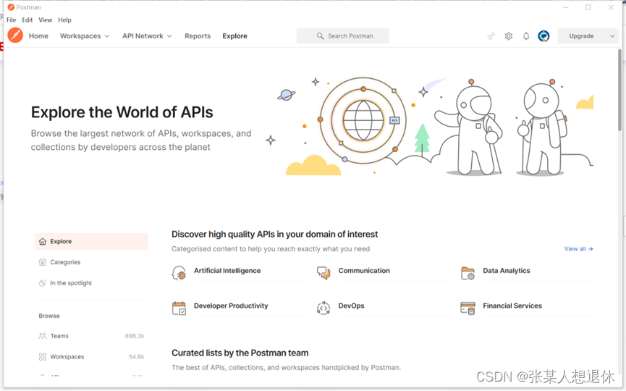Open the View menu
626x391 pixels.
tap(45, 20)
